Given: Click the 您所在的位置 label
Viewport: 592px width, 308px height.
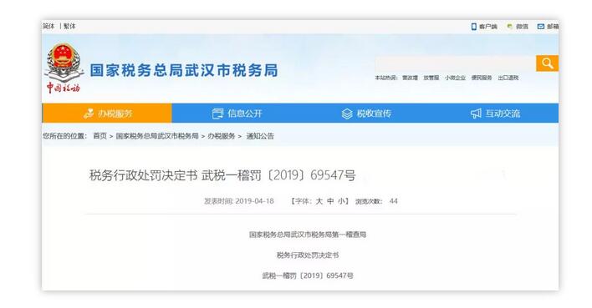Looking at the screenshot, I should click(x=65, y=136).
